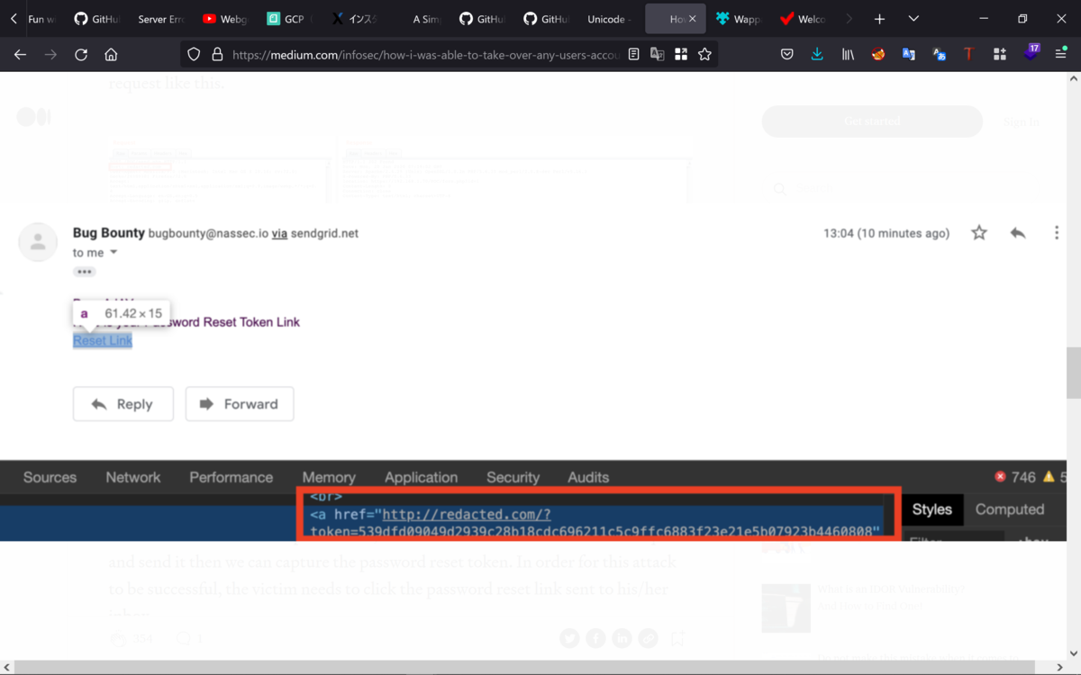The height and width of the screenshot is (675, 1081).
Task: Reload the current page
Action: click(x=81, y=55)
